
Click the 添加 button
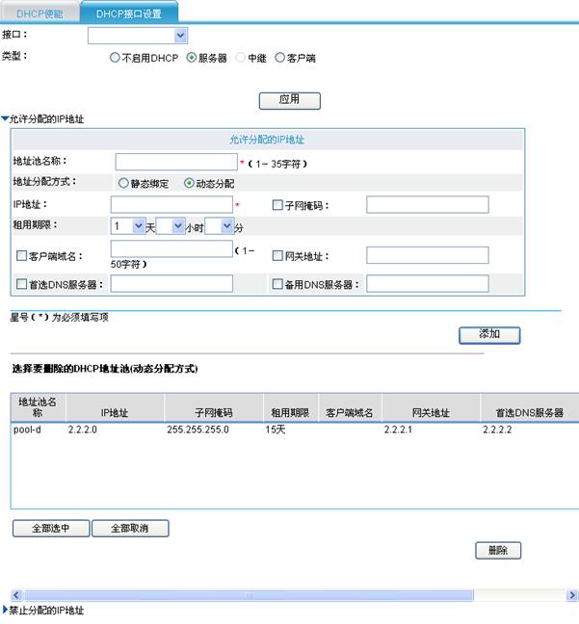489,335
